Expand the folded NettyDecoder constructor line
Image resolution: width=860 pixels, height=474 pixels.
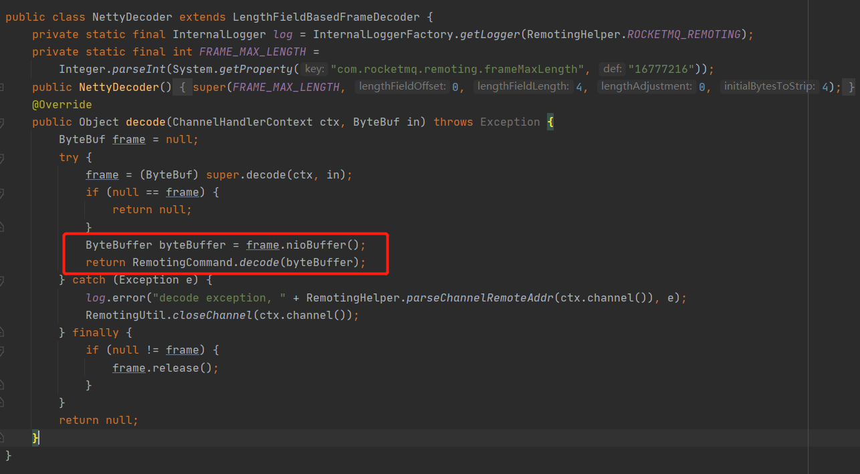click(2, 88)
